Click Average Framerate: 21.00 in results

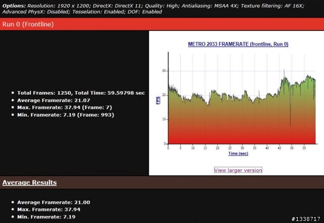[x=54, y=202]
